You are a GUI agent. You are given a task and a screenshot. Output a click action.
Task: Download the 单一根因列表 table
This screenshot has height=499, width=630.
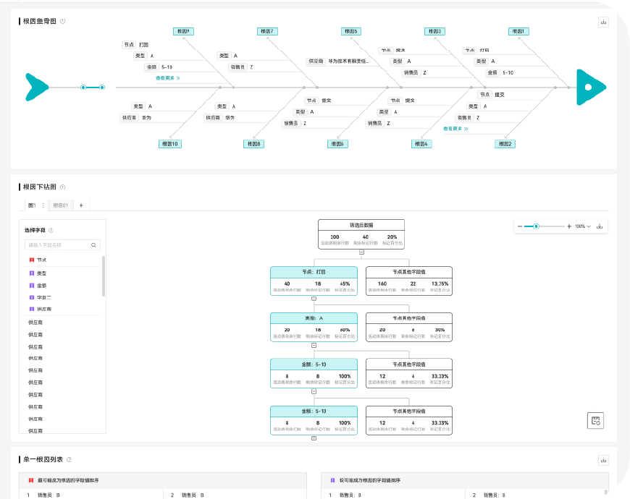[603, 460]
